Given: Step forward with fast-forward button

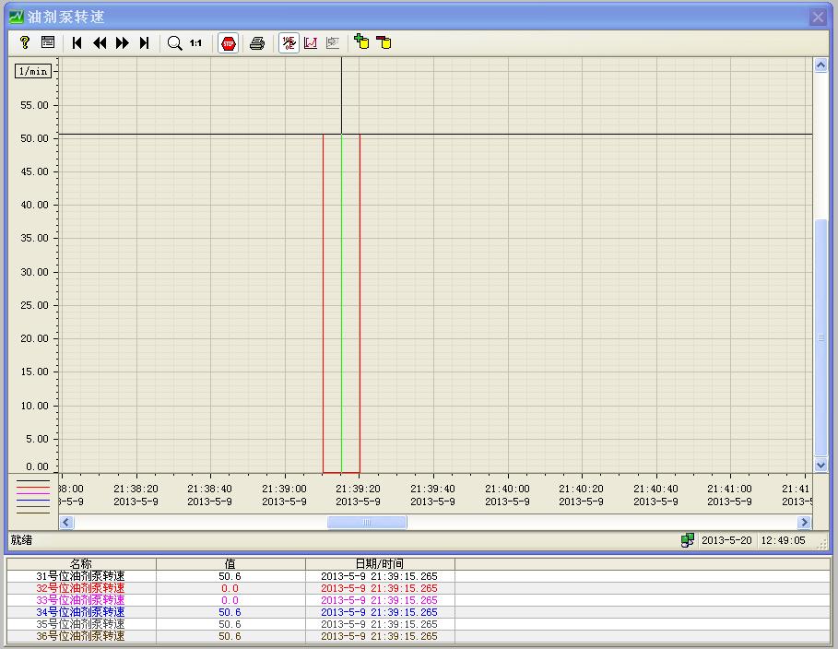Looking at the screenshot, I should [x=123, y=42].
